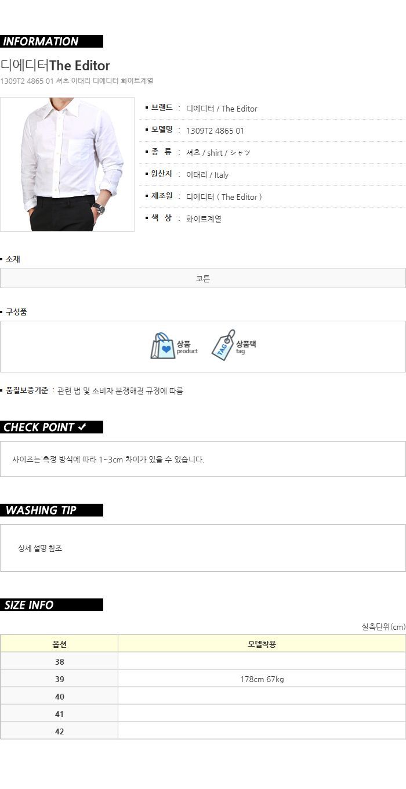Click the 디에디터 The Editor product title
This screenshot has width=406, height=789.
pyautogui.click(x=55, y=65)
